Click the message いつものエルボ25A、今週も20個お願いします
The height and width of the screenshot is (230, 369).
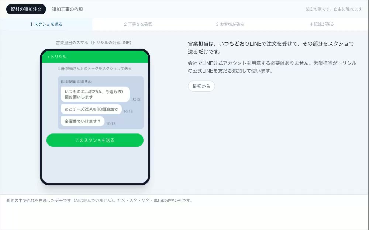coord(95,94)
